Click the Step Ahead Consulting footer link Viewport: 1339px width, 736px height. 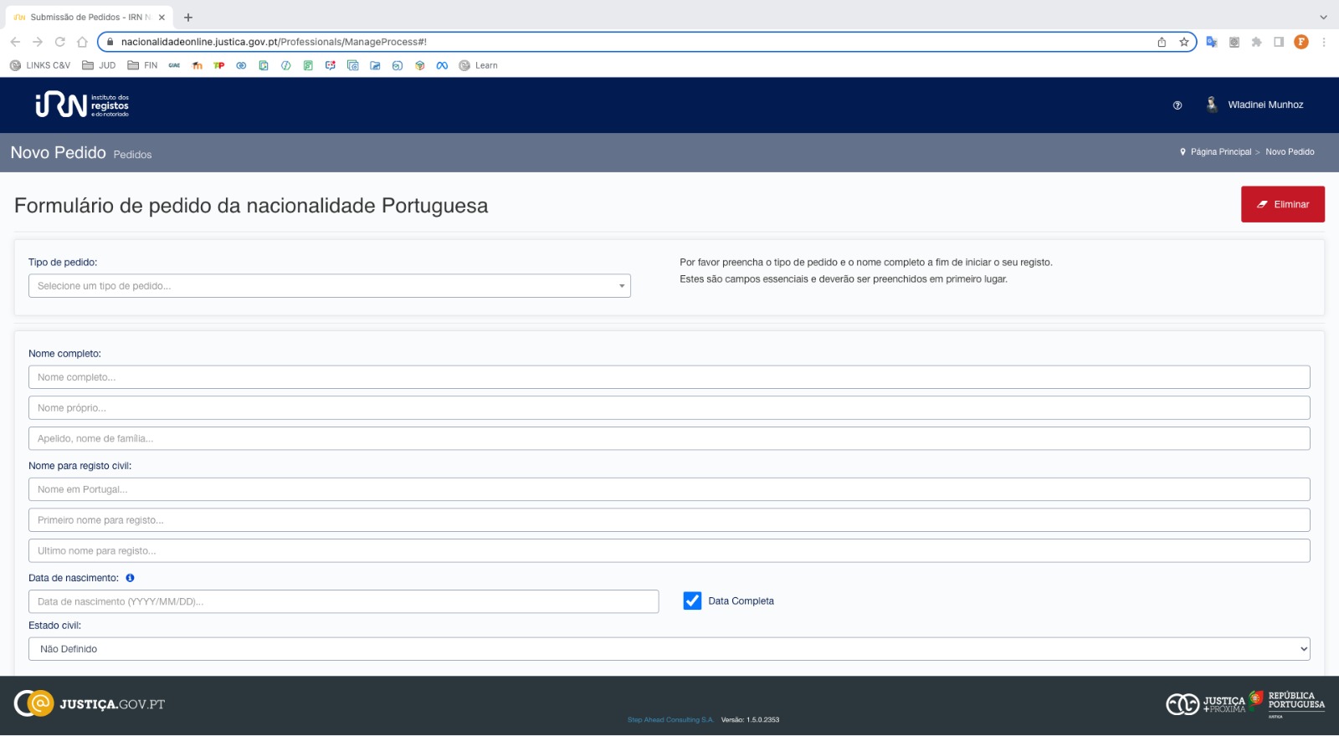pyautogui.click(x=670, y=720)
